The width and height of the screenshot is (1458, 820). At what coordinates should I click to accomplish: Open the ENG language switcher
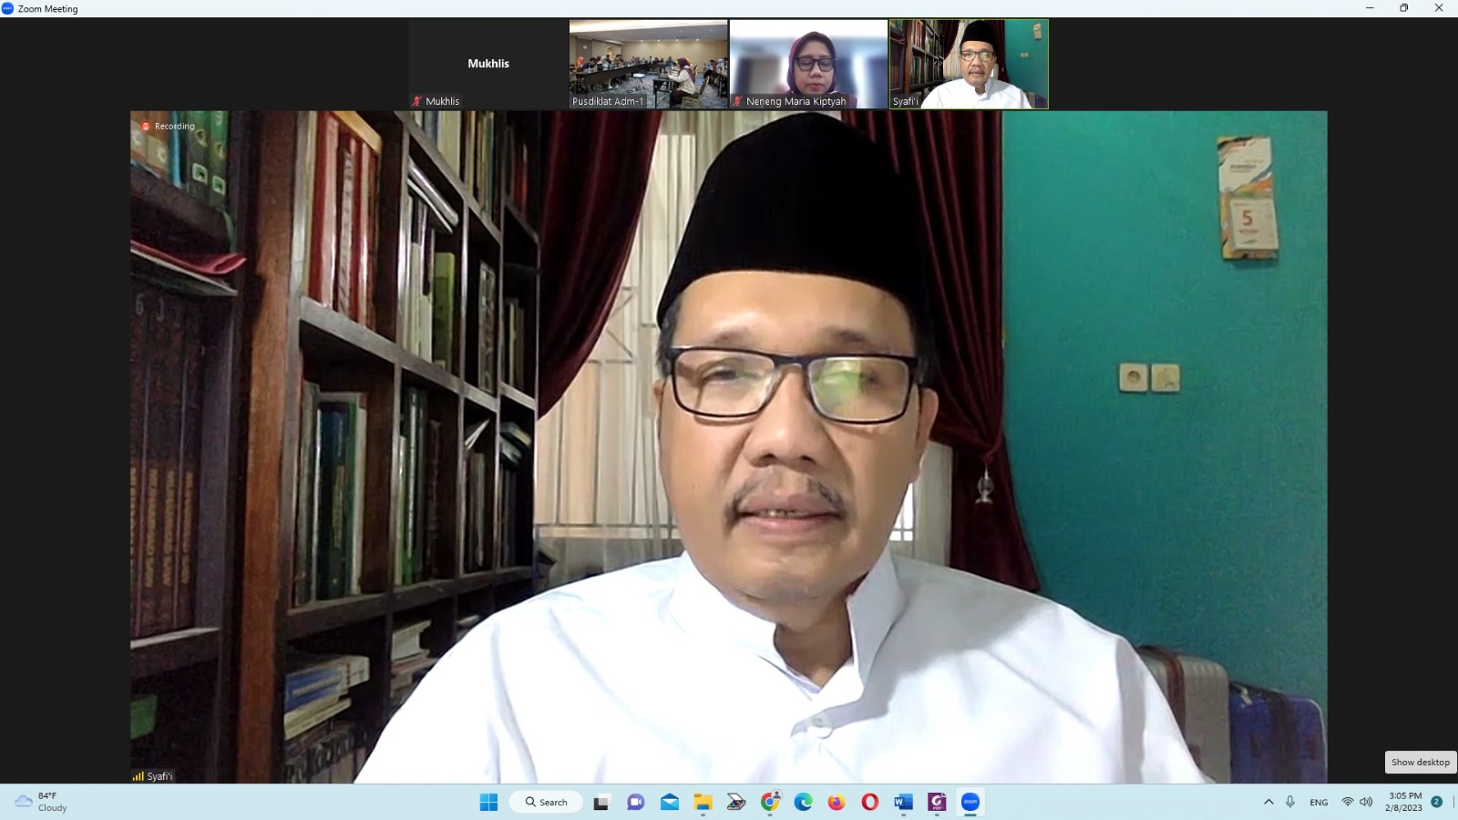1319,802
